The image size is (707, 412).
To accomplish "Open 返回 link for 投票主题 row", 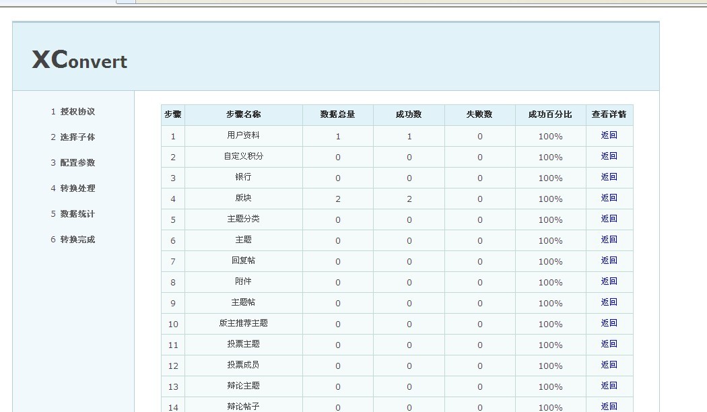I will (609, 344).
